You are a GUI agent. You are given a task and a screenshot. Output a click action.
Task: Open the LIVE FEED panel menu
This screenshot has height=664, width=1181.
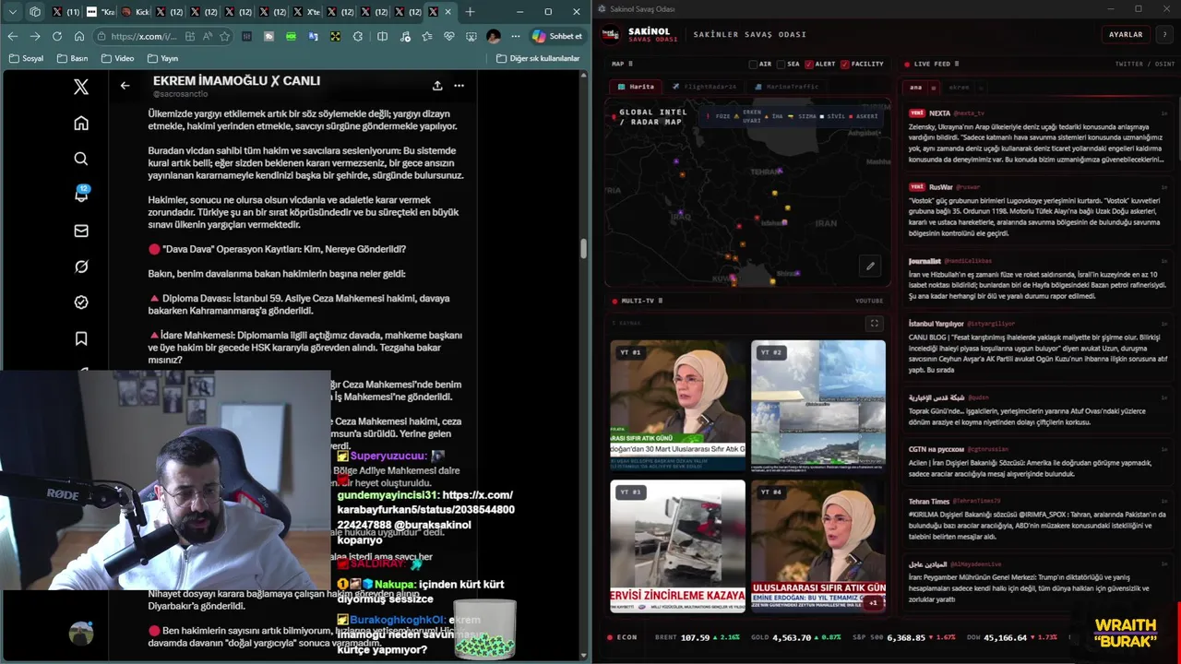(x=956, y=64)
